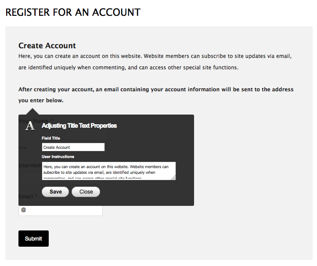Click the '@' symbol in the email field
This screenshot has height=266, width=317.
click(x=24, y=210)
